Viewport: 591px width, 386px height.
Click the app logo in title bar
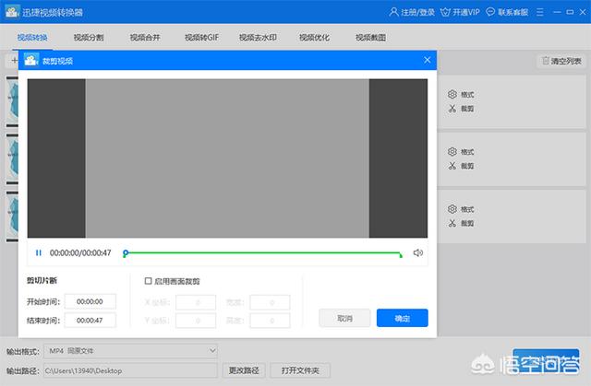tap(12, 12)
